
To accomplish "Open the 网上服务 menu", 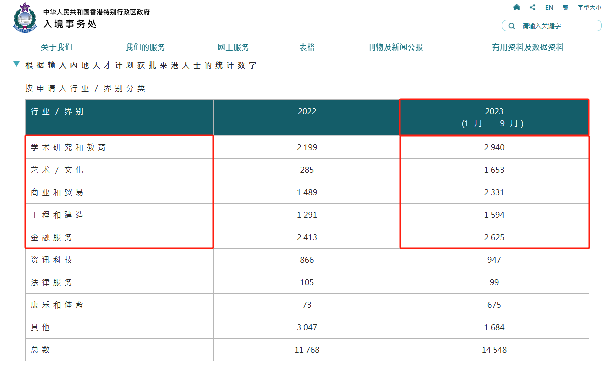I will coord(233,47).
